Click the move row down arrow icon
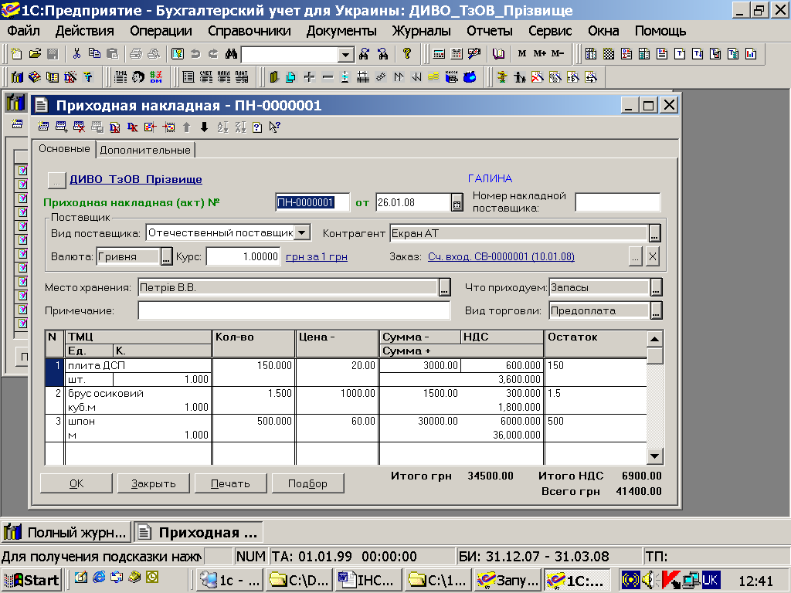The width and height of the screenshot is (791, 593). coord(204,127)
